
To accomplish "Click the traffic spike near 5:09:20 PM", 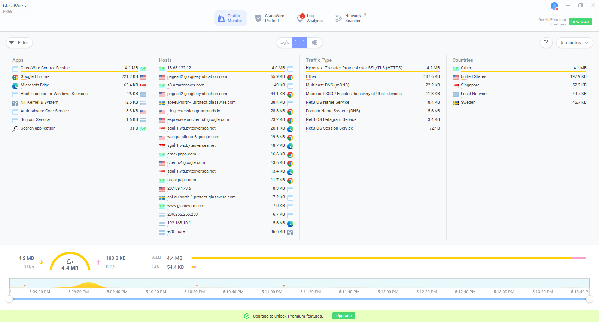I will coord(88,285).
